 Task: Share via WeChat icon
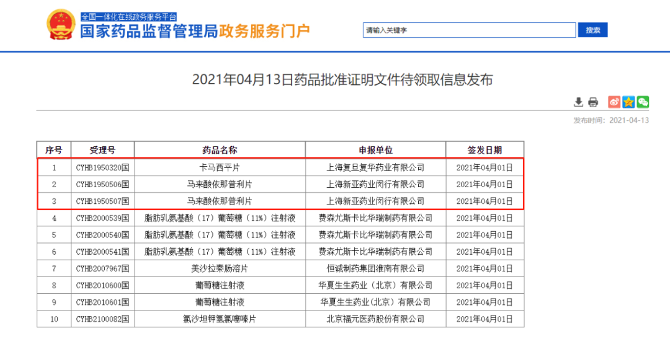click(x=643, y=102)
